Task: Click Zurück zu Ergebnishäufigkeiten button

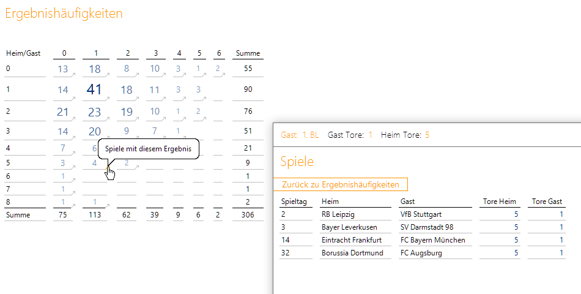Action: tap(341, 184)
